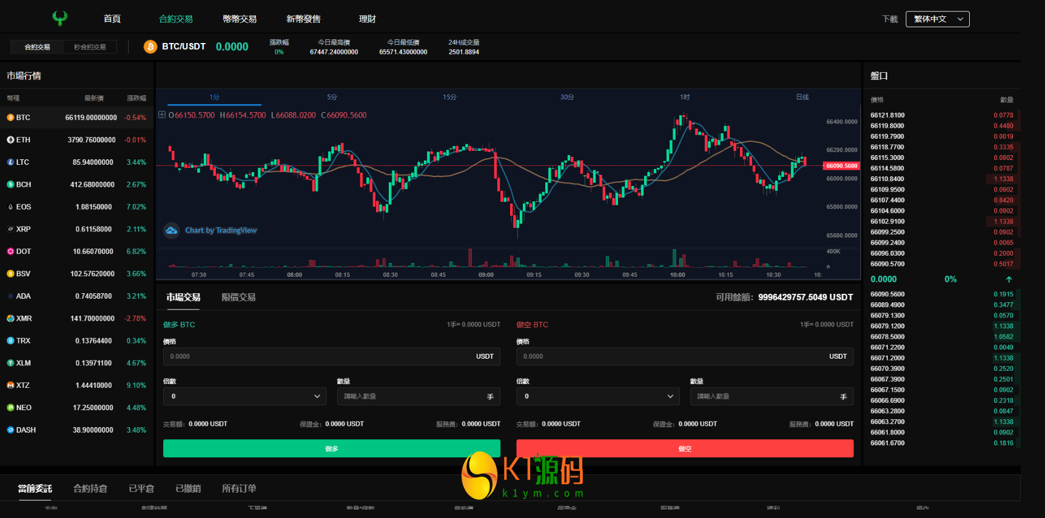Click order book ask price 66121.8100
Viewport: 1045px width, 518px height.
point(887,115)
